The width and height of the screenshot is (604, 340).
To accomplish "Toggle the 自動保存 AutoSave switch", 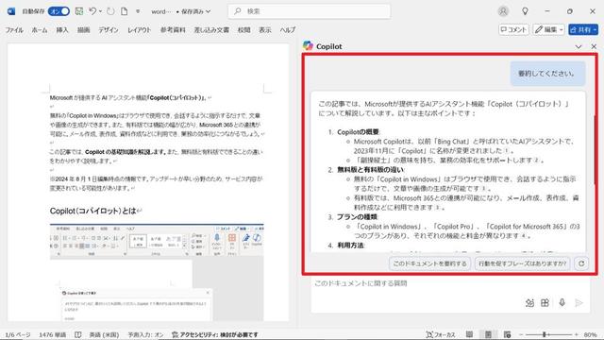I will (x=59, y=11).
